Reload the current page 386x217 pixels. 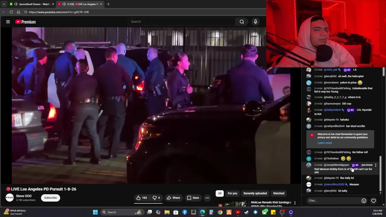(11, 12)
